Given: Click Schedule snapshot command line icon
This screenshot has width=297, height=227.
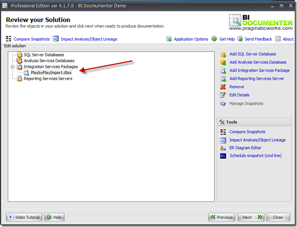Looking at the screenshot, I should [223, 156].
